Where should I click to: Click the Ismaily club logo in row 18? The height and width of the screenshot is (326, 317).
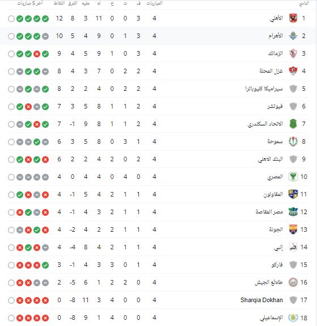[293, 317]
